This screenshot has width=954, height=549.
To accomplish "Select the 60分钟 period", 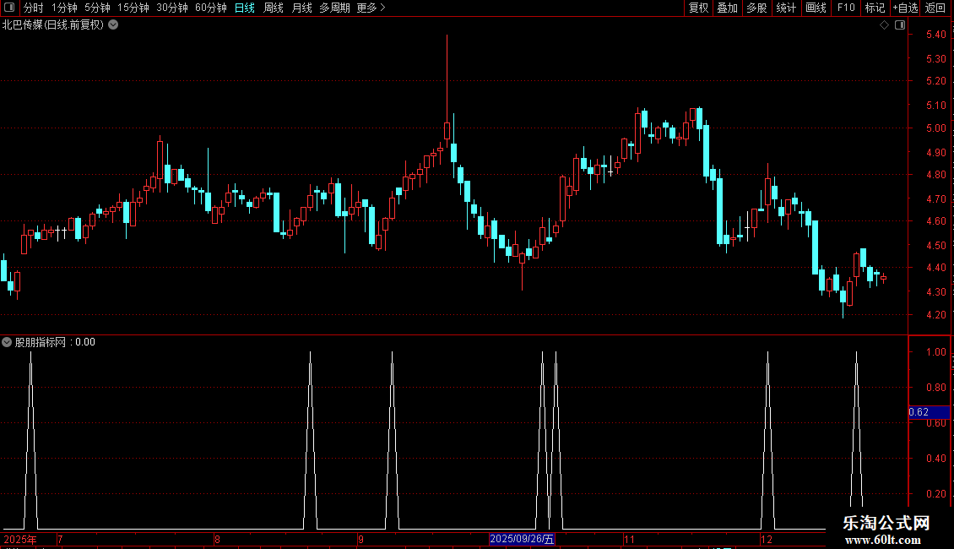I will click(210, 8).
